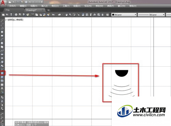This screenshot has width=171, height=126.
Task: Select the Multiline Text A tool
Action: click(2, 88)
